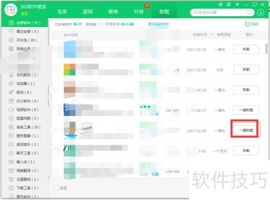270x200 pixels.
Task: Click the 使用频率 column header
Action: click(224, 35)
